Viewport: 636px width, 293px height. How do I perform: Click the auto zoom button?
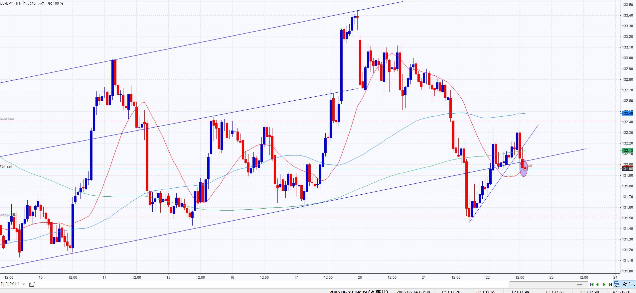tap(629, 284)
